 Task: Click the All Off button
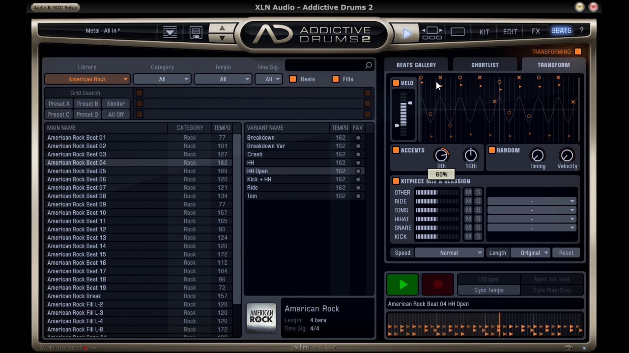coord(116,115)
